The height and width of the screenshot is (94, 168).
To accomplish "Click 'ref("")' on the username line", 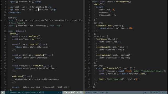I will pos(36,39).
